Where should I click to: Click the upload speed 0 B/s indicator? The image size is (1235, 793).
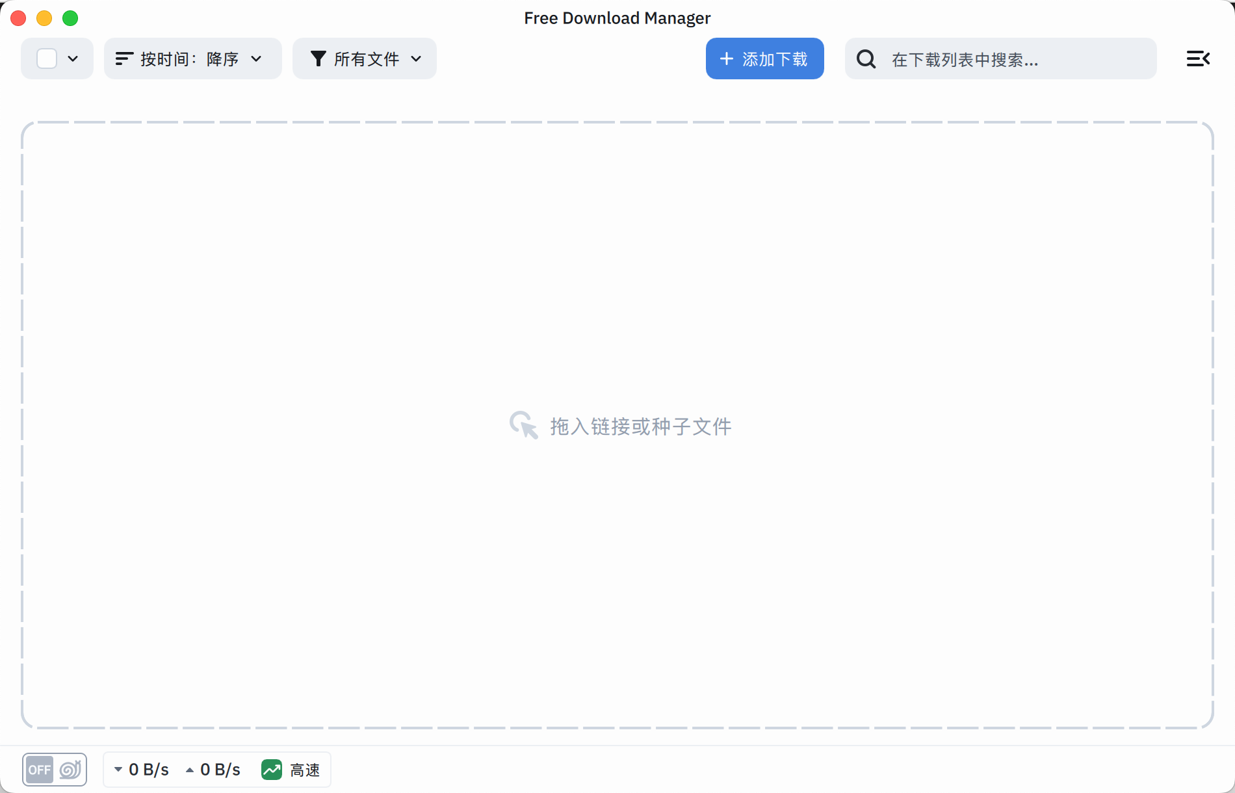[213, 770]
